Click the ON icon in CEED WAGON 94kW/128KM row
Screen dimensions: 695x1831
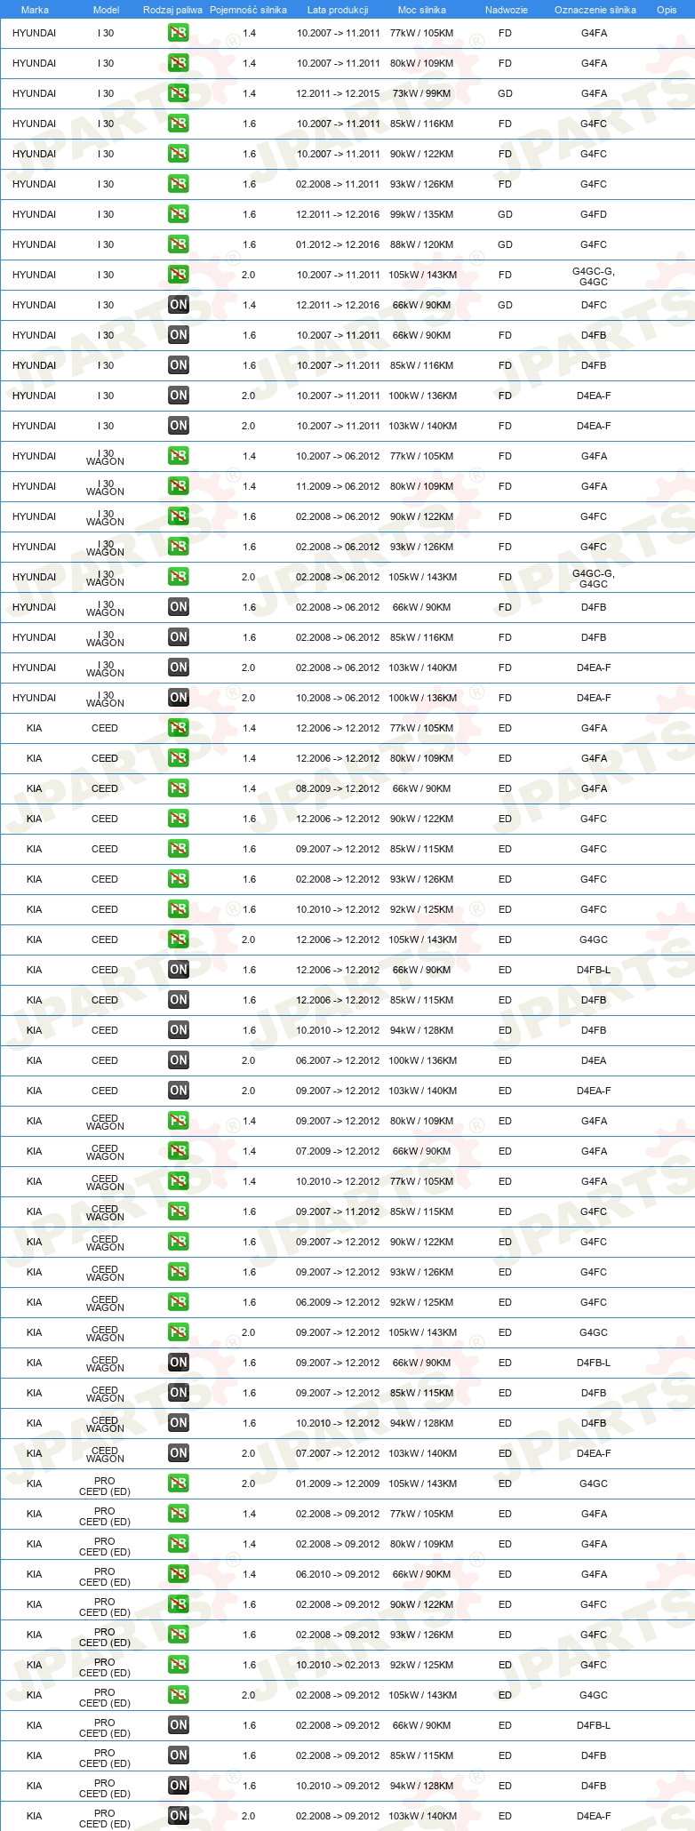click(x=178, y=1423)
